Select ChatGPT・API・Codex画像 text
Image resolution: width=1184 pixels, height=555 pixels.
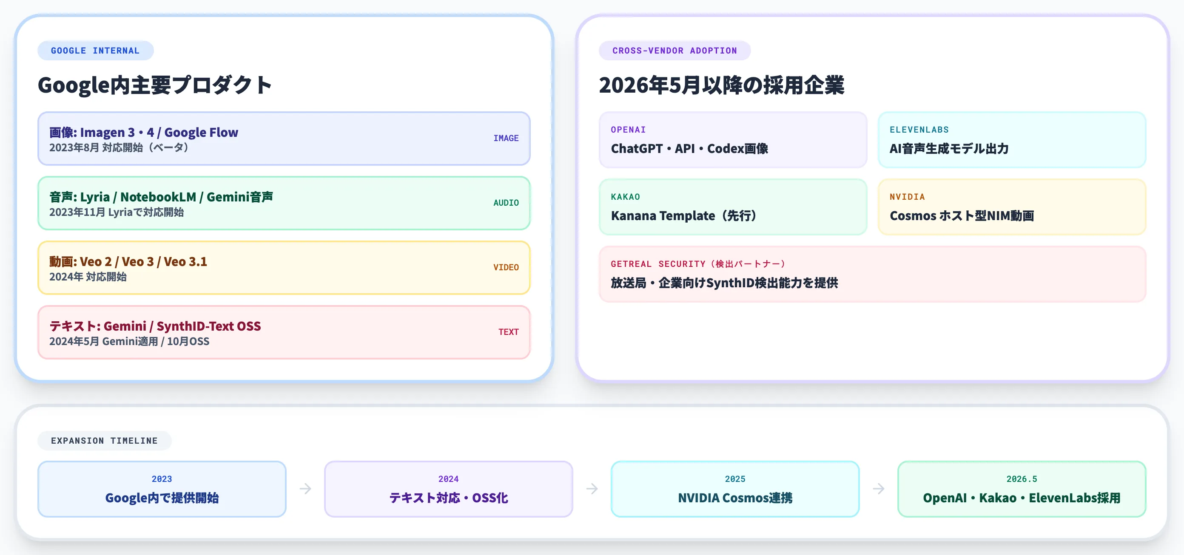(689, 148)
